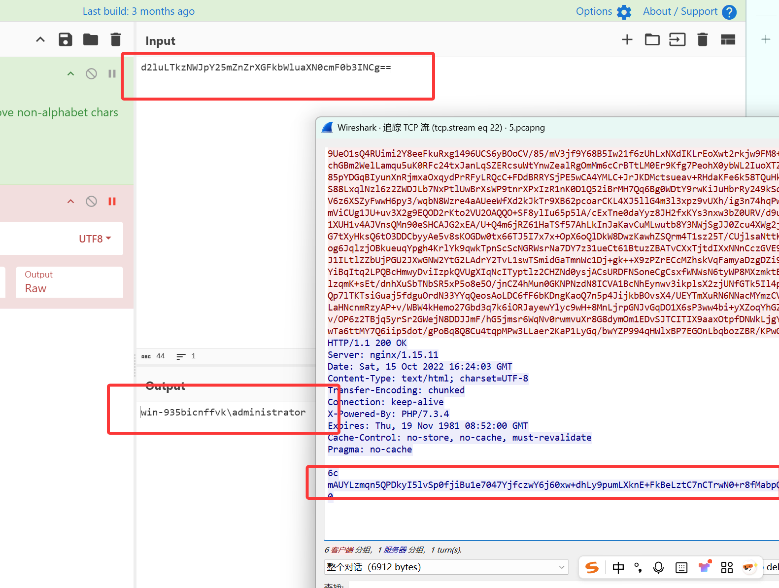Open folder as input
The height and width of the screenshot is (588, 779).
coord(652,39)
